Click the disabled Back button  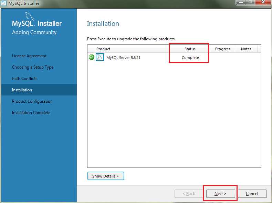[189, 193]
